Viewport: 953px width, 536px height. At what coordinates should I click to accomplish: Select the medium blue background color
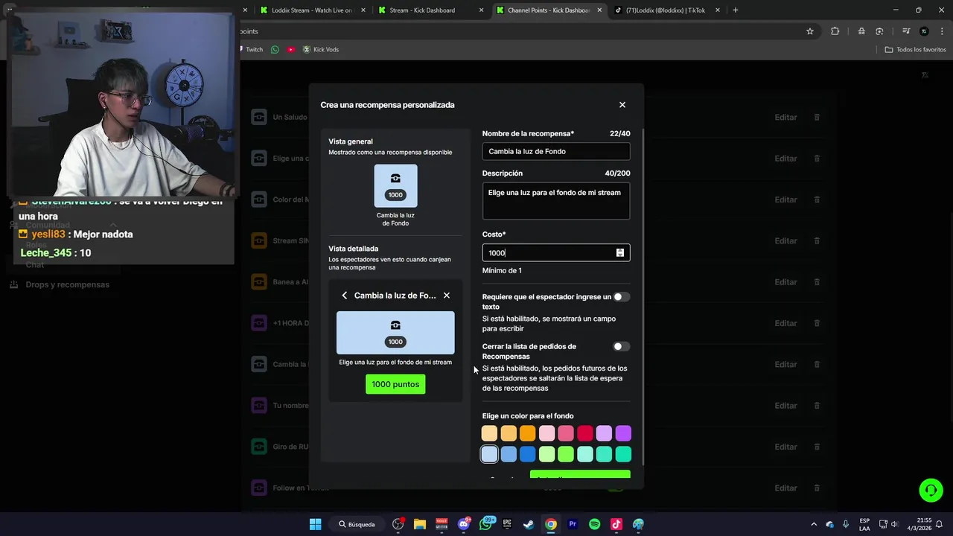pos(509,454)
